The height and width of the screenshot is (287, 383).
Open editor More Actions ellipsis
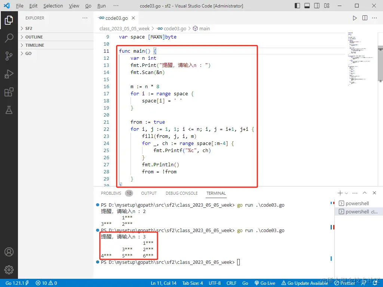[x=374, y=18]
